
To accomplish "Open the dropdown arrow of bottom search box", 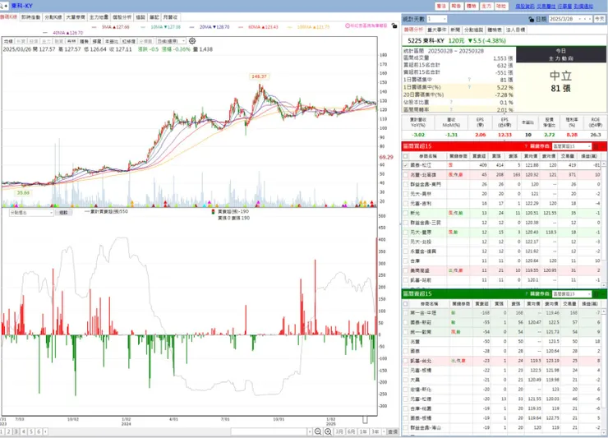I will coord(310,431).
